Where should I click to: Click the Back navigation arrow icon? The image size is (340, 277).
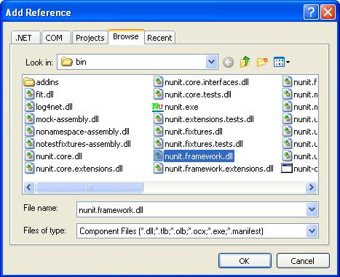(228, 62)
